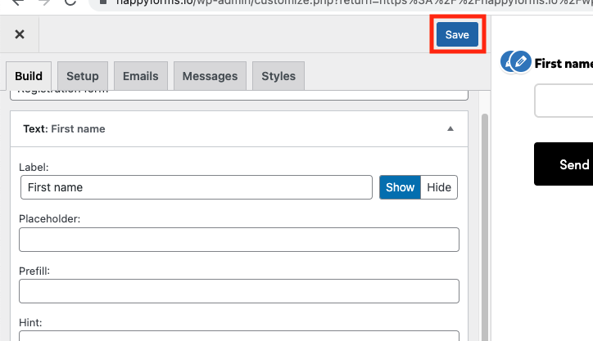
Task: Go to the Messages tab
Action: (x=210, y=76)
